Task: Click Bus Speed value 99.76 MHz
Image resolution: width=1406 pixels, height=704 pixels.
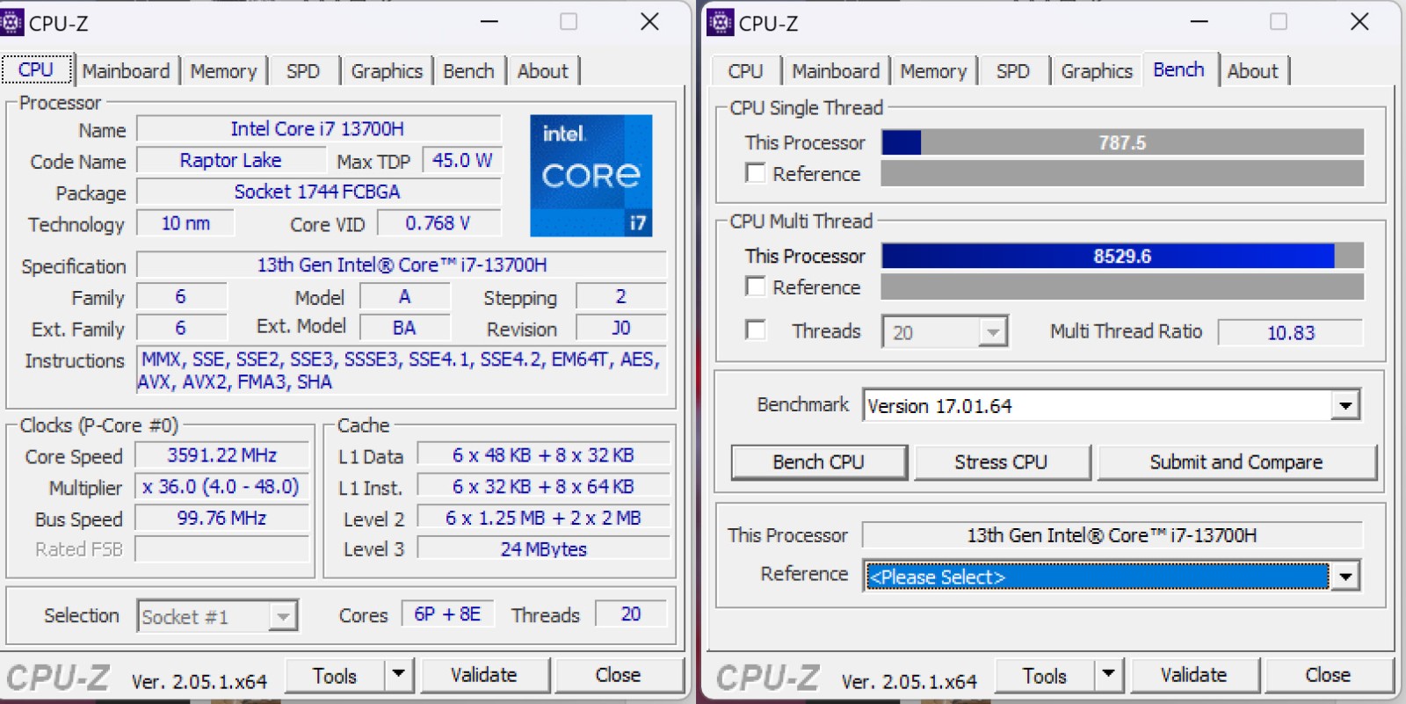Action: [x=221, y=519]
